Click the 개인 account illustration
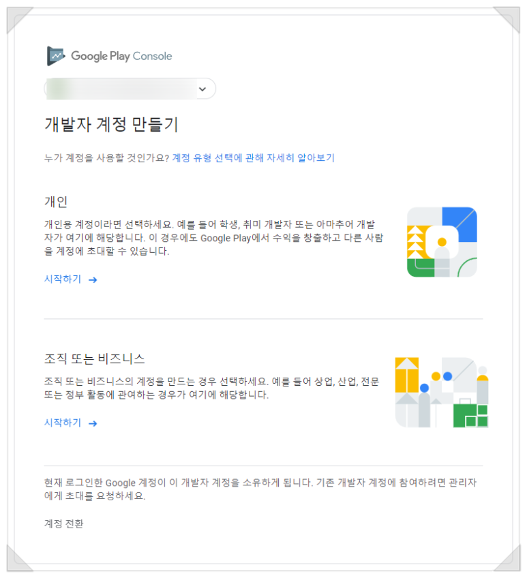527x578 pixels. [x=442, y=242]
